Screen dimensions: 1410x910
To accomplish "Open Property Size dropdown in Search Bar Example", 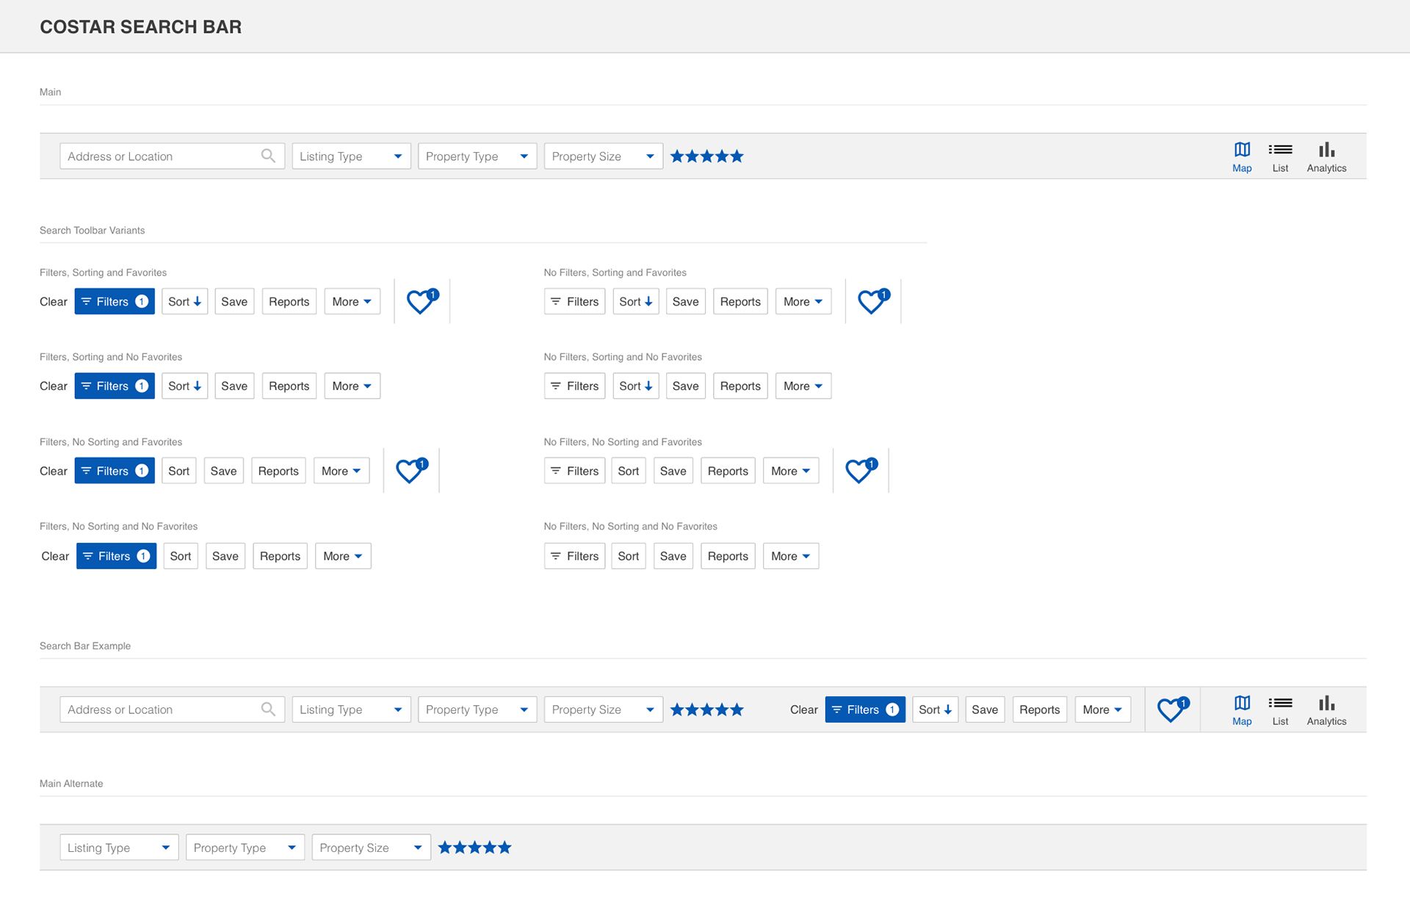I will click(603, 709).
